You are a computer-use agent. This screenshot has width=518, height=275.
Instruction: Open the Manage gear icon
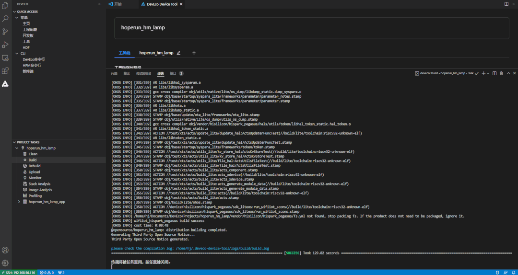pyautogui.click(x=5, y=263)
